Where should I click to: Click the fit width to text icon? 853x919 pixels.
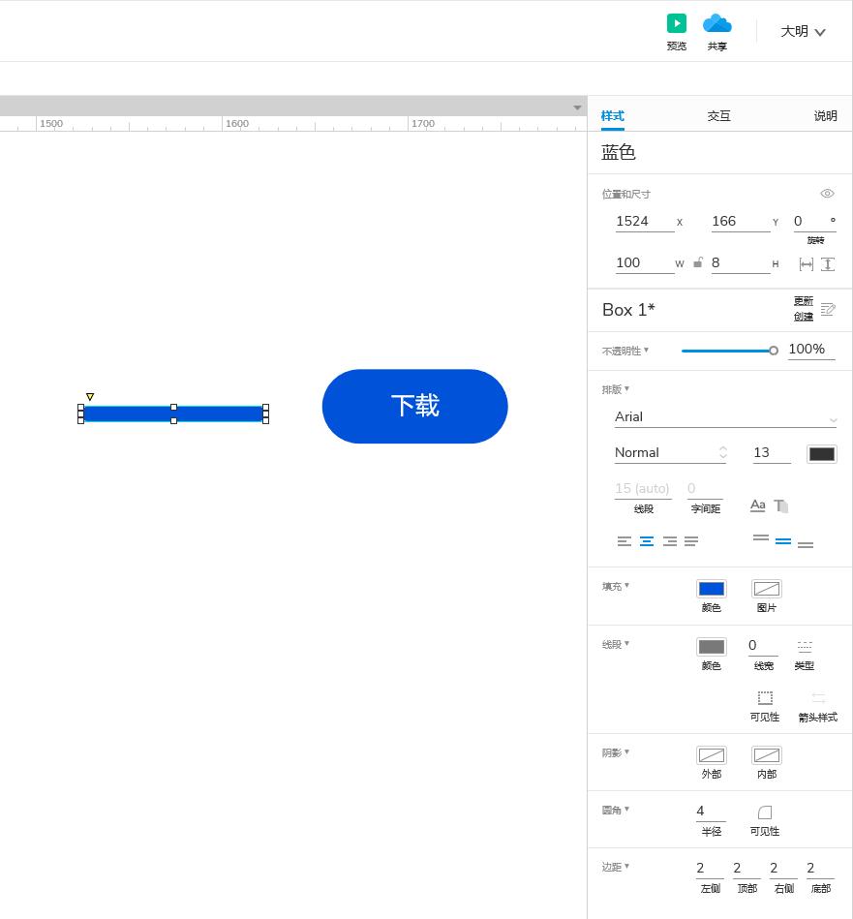click(x=807, y=264)
